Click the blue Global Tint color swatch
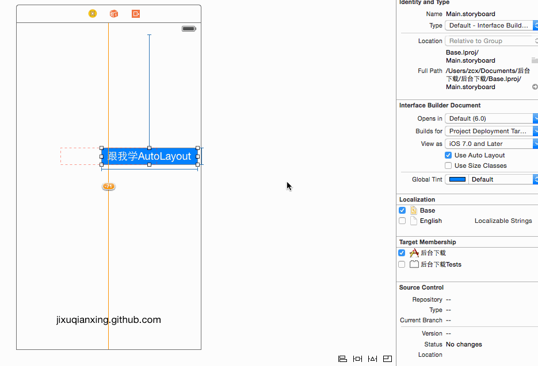538x366 pixels. tap(457, 179)
